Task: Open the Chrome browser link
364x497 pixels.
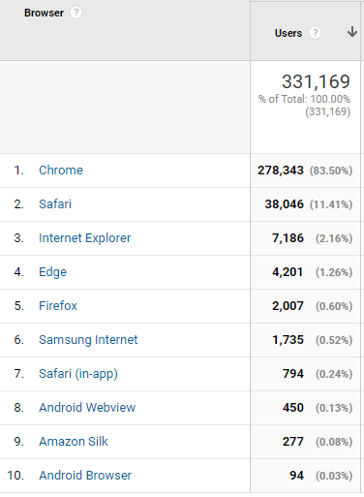Action: tap(61, 171)
